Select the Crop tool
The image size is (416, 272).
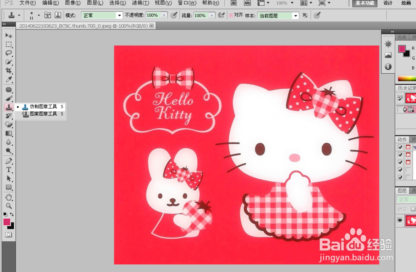click(x=8, y=71)
